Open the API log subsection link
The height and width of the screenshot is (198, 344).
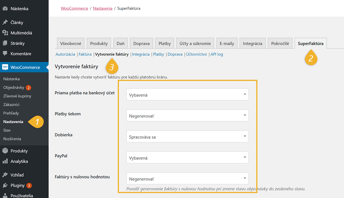(217, 54)
